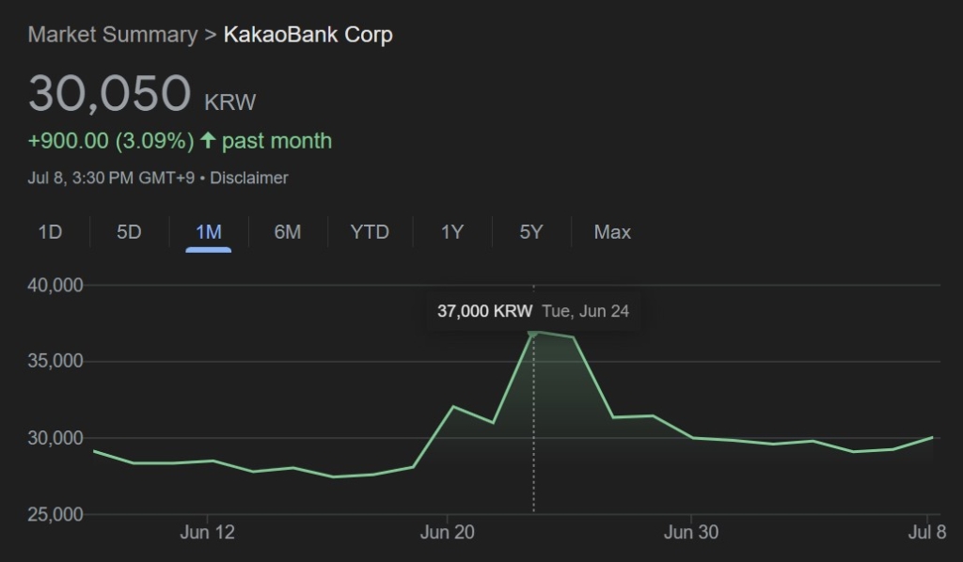This screenshot has height=562, width=963.
Task: Click the 30,050 KRW price display
Action: coord(110,93)
